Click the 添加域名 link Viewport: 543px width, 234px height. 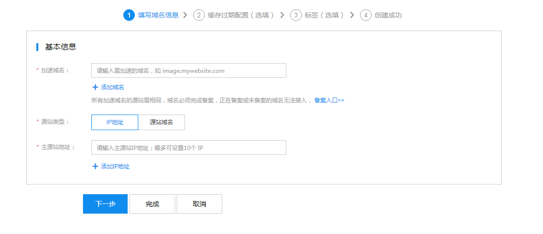point(112,87)
